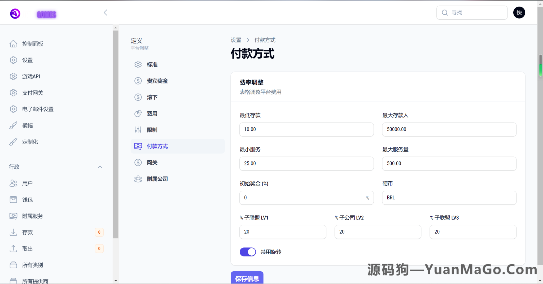Open the 贵宾奖金 dollar icon
This screenshot has height=284, width=543.
[138, 81]
